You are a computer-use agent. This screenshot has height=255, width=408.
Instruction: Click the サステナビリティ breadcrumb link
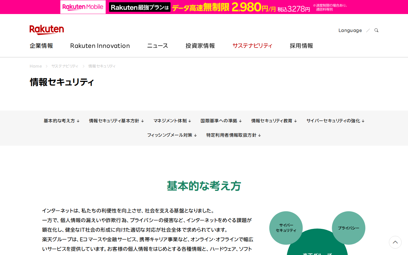[65, 66]
